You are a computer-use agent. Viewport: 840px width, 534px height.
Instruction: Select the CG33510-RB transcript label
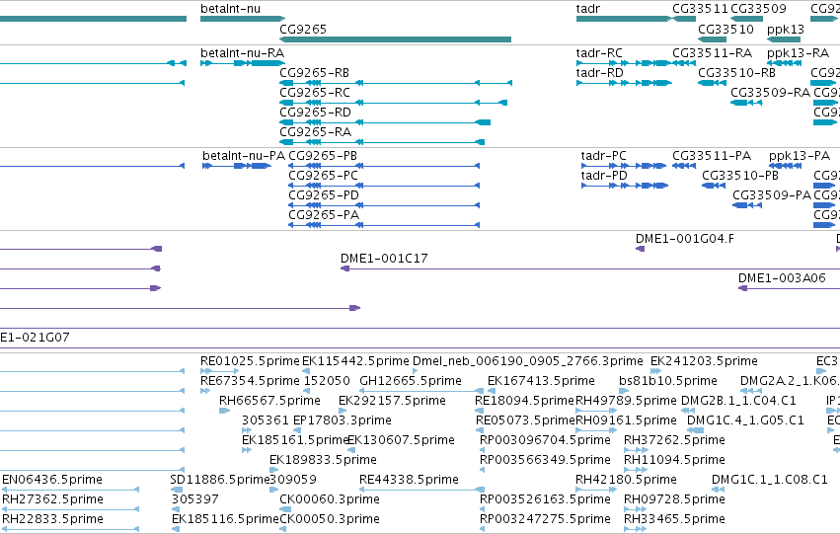(736, 73)
